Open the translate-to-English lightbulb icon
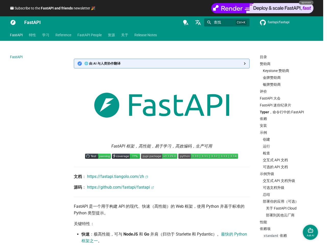327x245 pixels. pos(186,22)
